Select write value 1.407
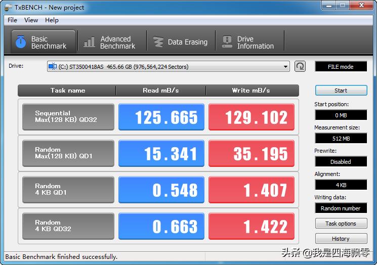Viewport: 377px width, 265px height. point(252,190)
